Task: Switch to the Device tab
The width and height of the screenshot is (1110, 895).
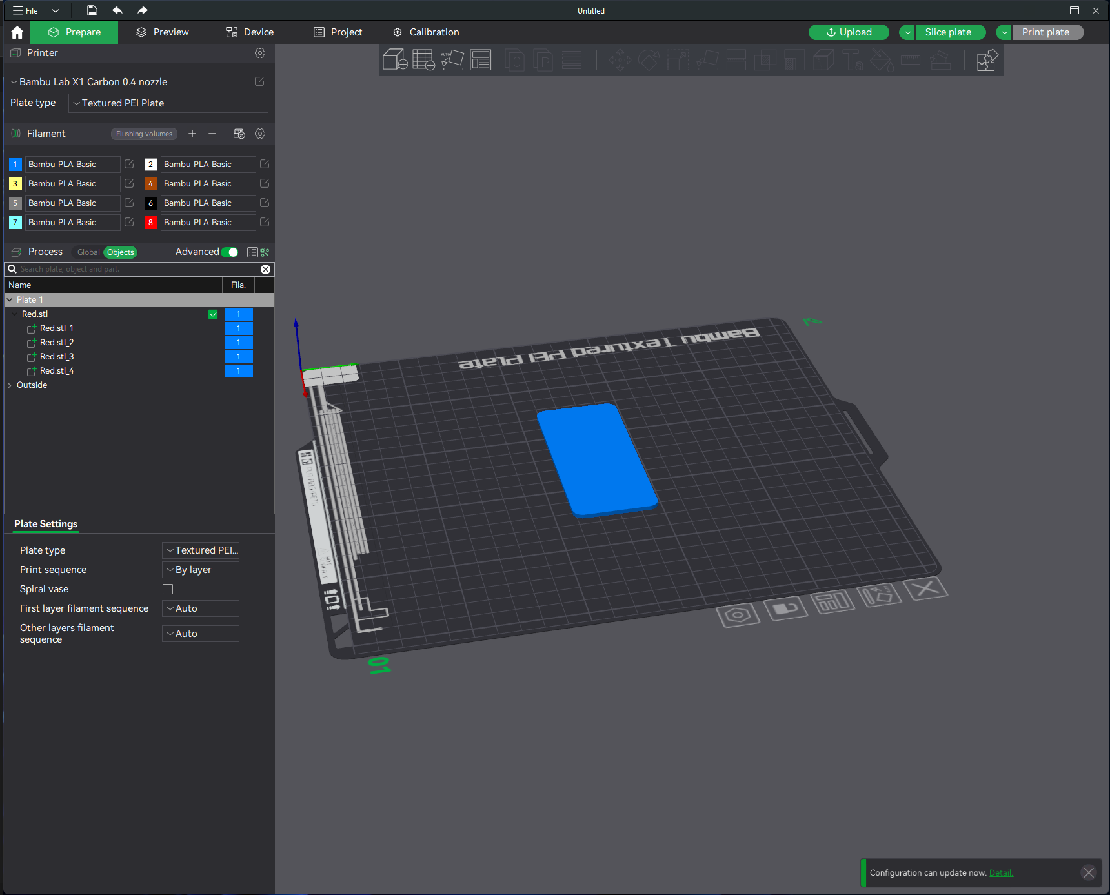Action: [250, 32]
